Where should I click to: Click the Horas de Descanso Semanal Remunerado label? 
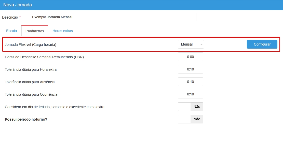coord(44,57)
